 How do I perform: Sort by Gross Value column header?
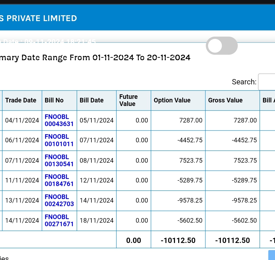[x=232, y=100]
